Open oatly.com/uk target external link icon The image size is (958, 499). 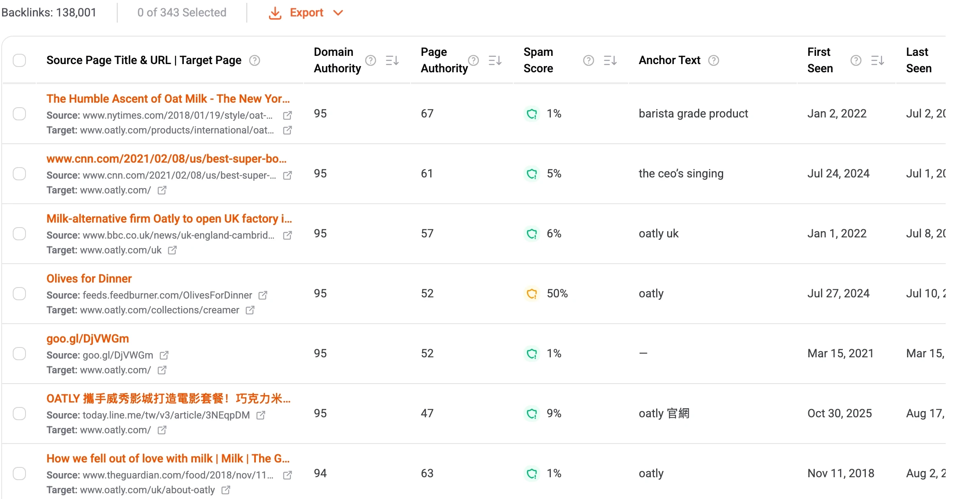tap(172, 250)
